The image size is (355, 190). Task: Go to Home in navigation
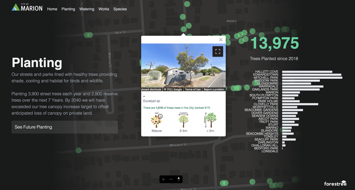point(52,9)
